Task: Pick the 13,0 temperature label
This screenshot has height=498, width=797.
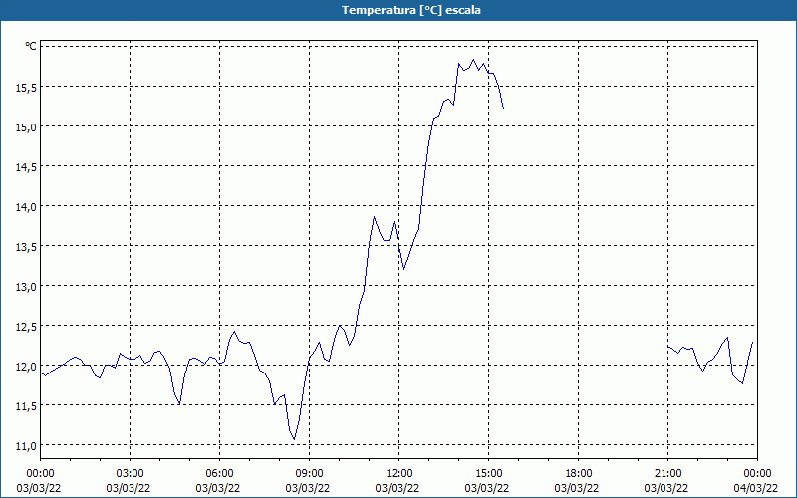Action: click(x=26, y=287)
